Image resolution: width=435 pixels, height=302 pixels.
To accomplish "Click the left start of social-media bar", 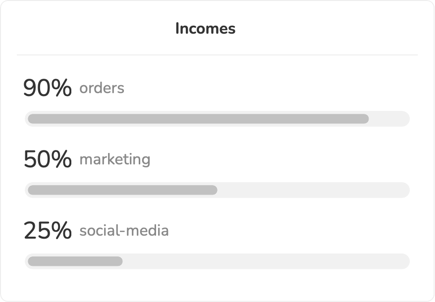I will pos(30,261).
